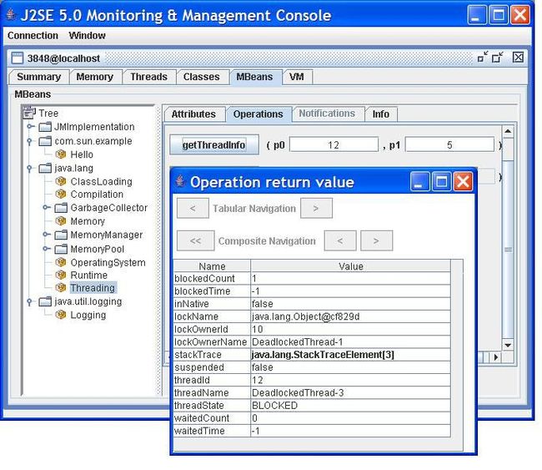This screenshot has width=542, height=470.
Task: Click Tabular Navigation next button
Action: click(x=316, y=208)
